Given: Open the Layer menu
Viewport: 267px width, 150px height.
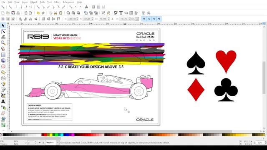Looking at the screenshot, I should (25, 2).
